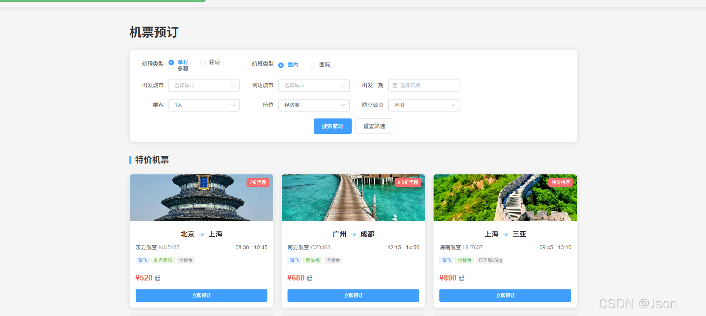The height and width of the screenshot is (316, 706).
Task: Open the 出发日期 date picker field
Action: coord(424,86)
